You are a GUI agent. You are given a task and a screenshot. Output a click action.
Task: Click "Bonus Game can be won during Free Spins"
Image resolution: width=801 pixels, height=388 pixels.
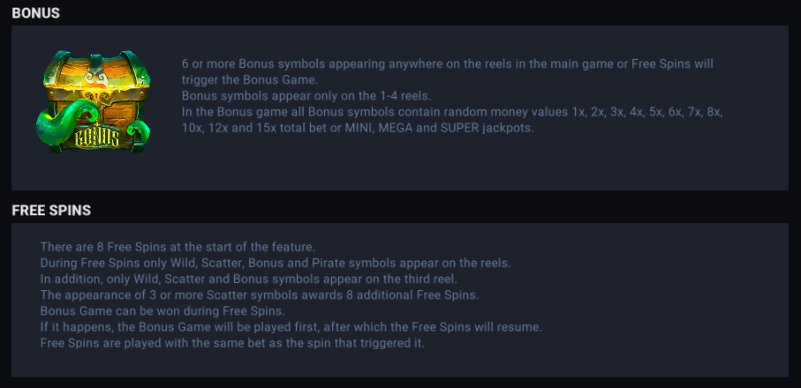(162, 310)
